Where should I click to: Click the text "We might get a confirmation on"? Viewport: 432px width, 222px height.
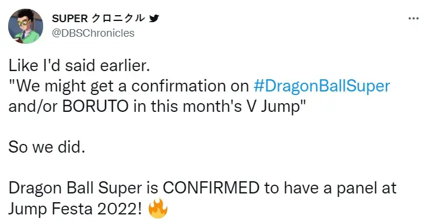pos(133,86)
